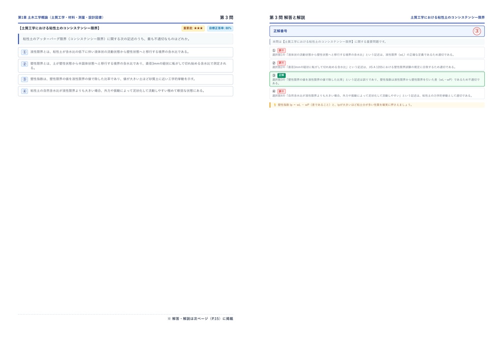Click the 正解番号 label
This screenshot has width=503, height=356.
click(280, 31)
